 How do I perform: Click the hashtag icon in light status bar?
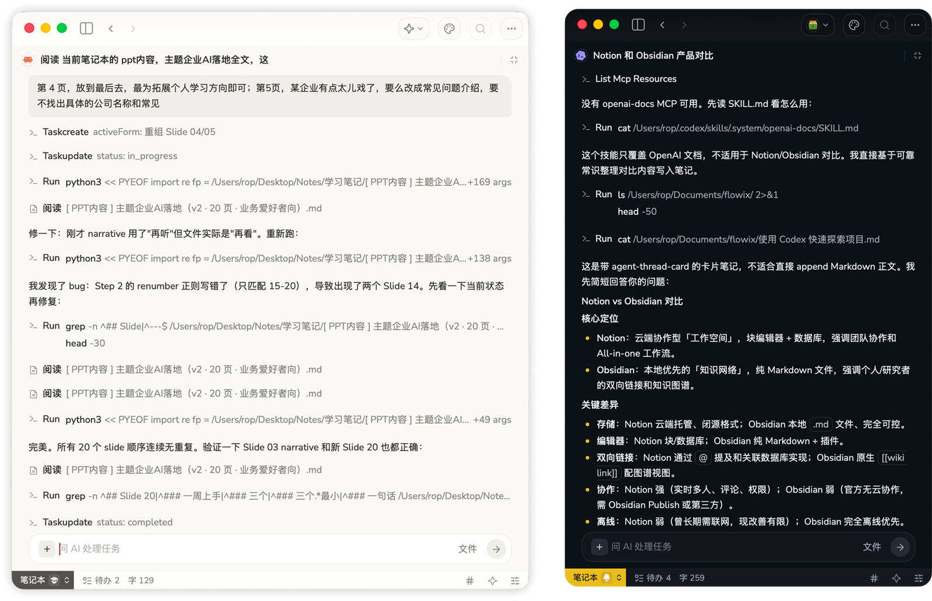[x=469, y=581]
